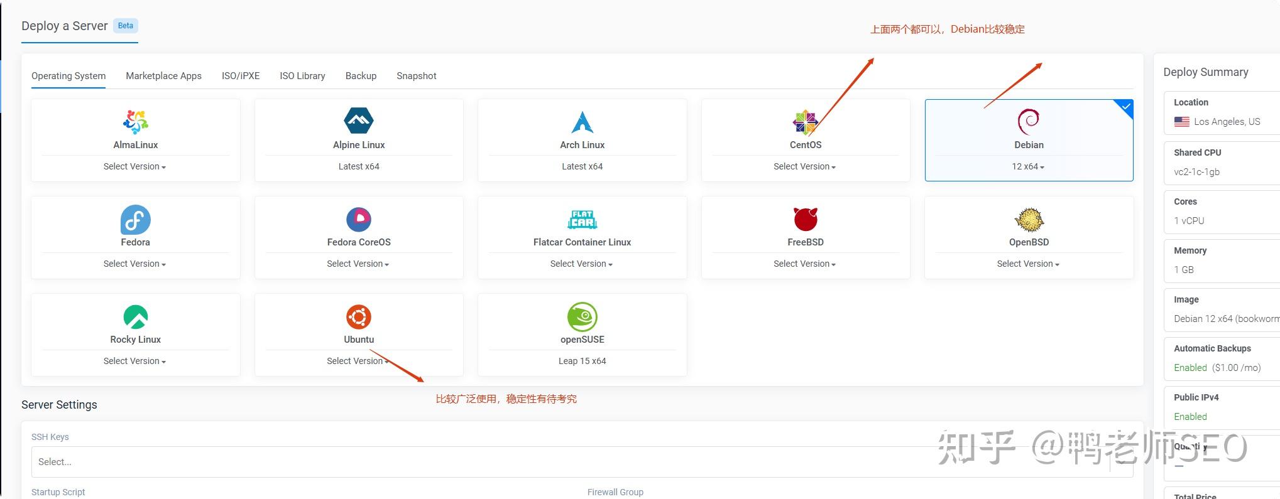This screenshot has width=1280, height=499.
Task: Click the checkmark on the Debian card
Action: (x=1126, y=107)
